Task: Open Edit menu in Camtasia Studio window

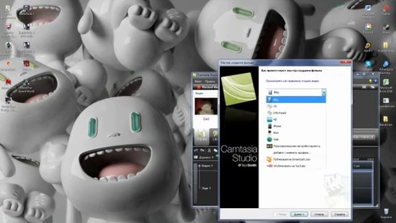Action: point(210,81)
